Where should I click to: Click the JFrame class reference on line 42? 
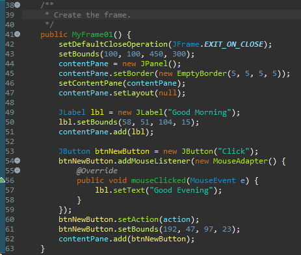point(186,44)
